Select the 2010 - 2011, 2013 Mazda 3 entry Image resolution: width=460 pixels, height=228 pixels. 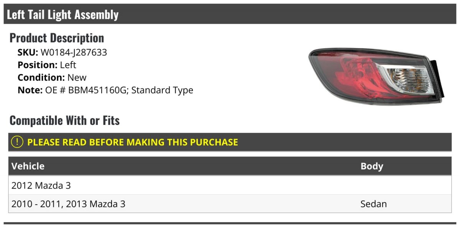pos(68,204)
